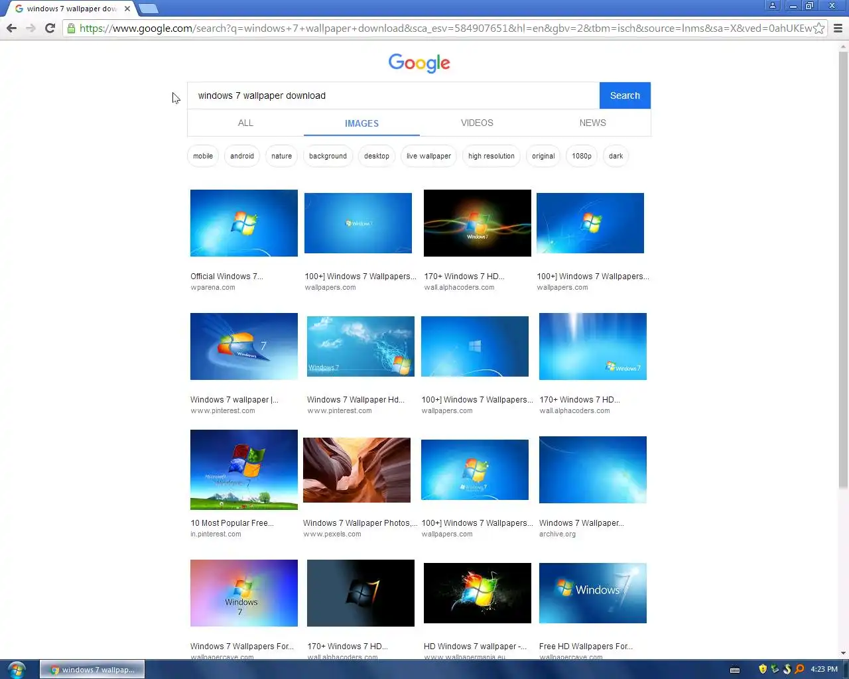Open the pastel 'Windows 7 Wallpapers For...' thumbnail
849x679 pixels.
(x=244, y=593)
